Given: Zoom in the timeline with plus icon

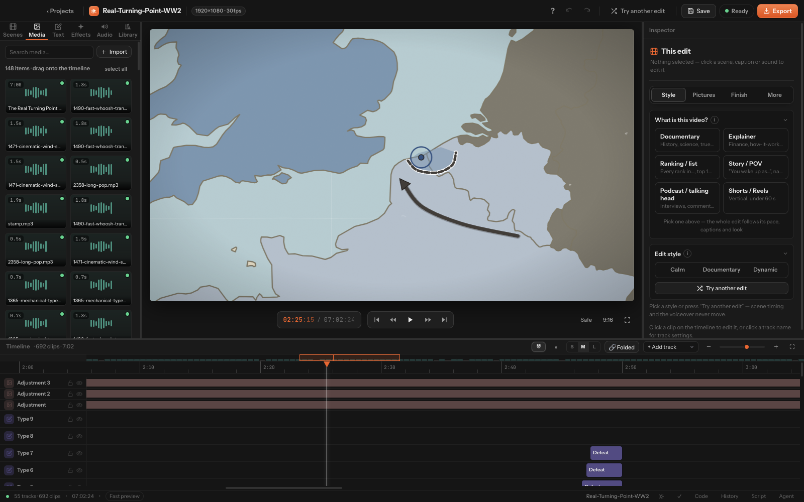Looking at the screenshot, I should (776, 347).
